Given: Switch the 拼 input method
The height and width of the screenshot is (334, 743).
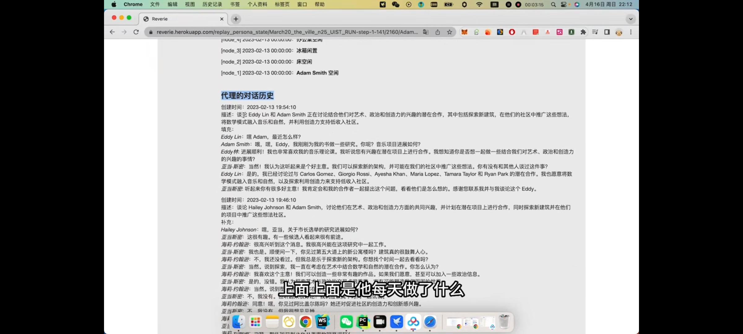Looking at the screenshot, I should click(494, 4).
